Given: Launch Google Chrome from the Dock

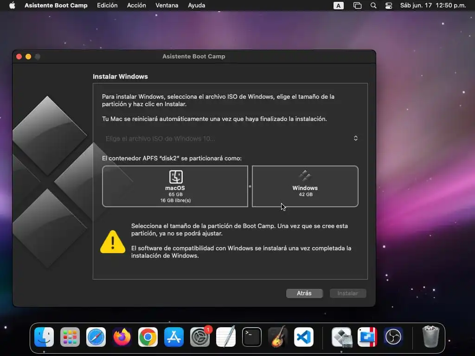Looking at the screenshot, I should point(148,337).
